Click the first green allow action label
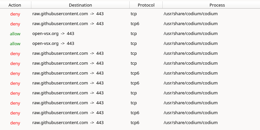This screenshot has width=260, height=130. click(x=15, y=34)
